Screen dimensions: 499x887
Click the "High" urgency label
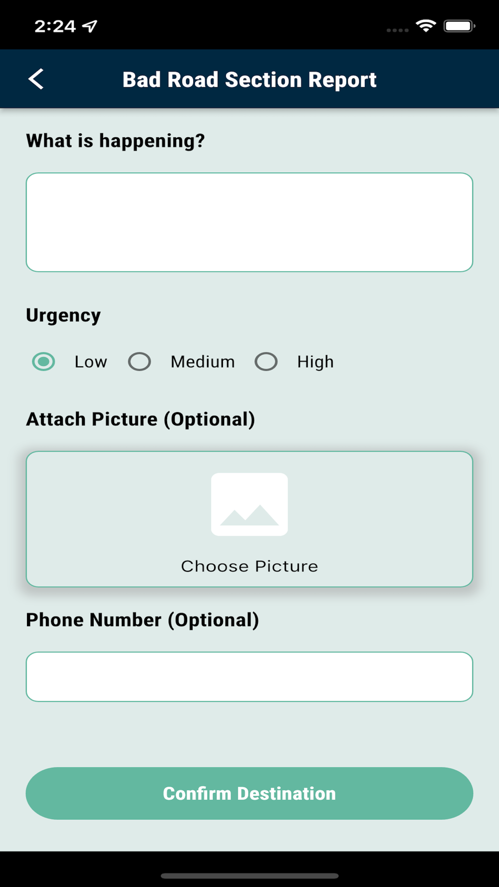[x=315, y=362]
